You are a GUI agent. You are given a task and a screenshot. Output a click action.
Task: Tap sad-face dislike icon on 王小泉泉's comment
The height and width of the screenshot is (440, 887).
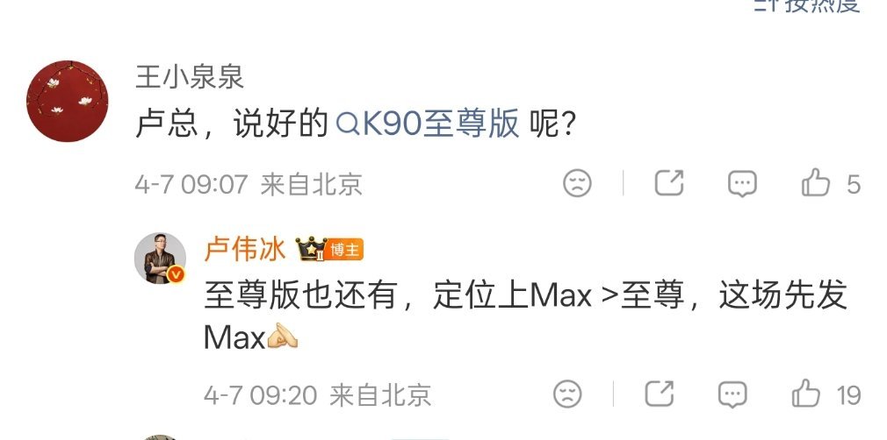coord(577,183)
